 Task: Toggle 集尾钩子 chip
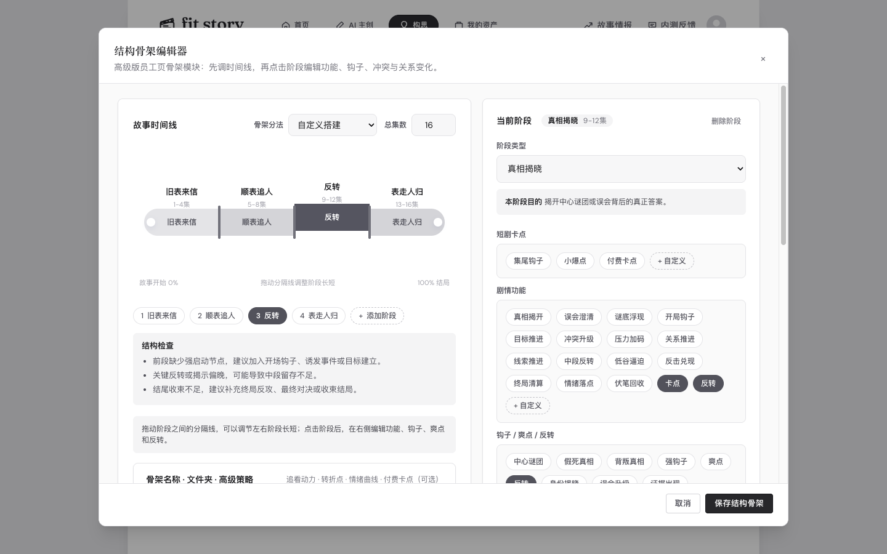point(529,261)
